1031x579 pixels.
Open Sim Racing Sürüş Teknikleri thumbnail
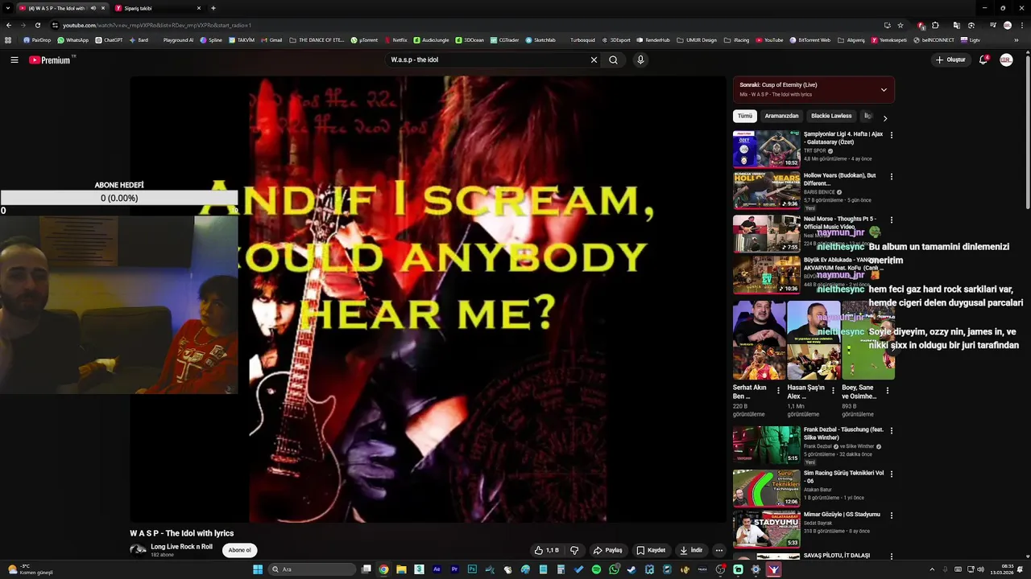coord(766,488)
